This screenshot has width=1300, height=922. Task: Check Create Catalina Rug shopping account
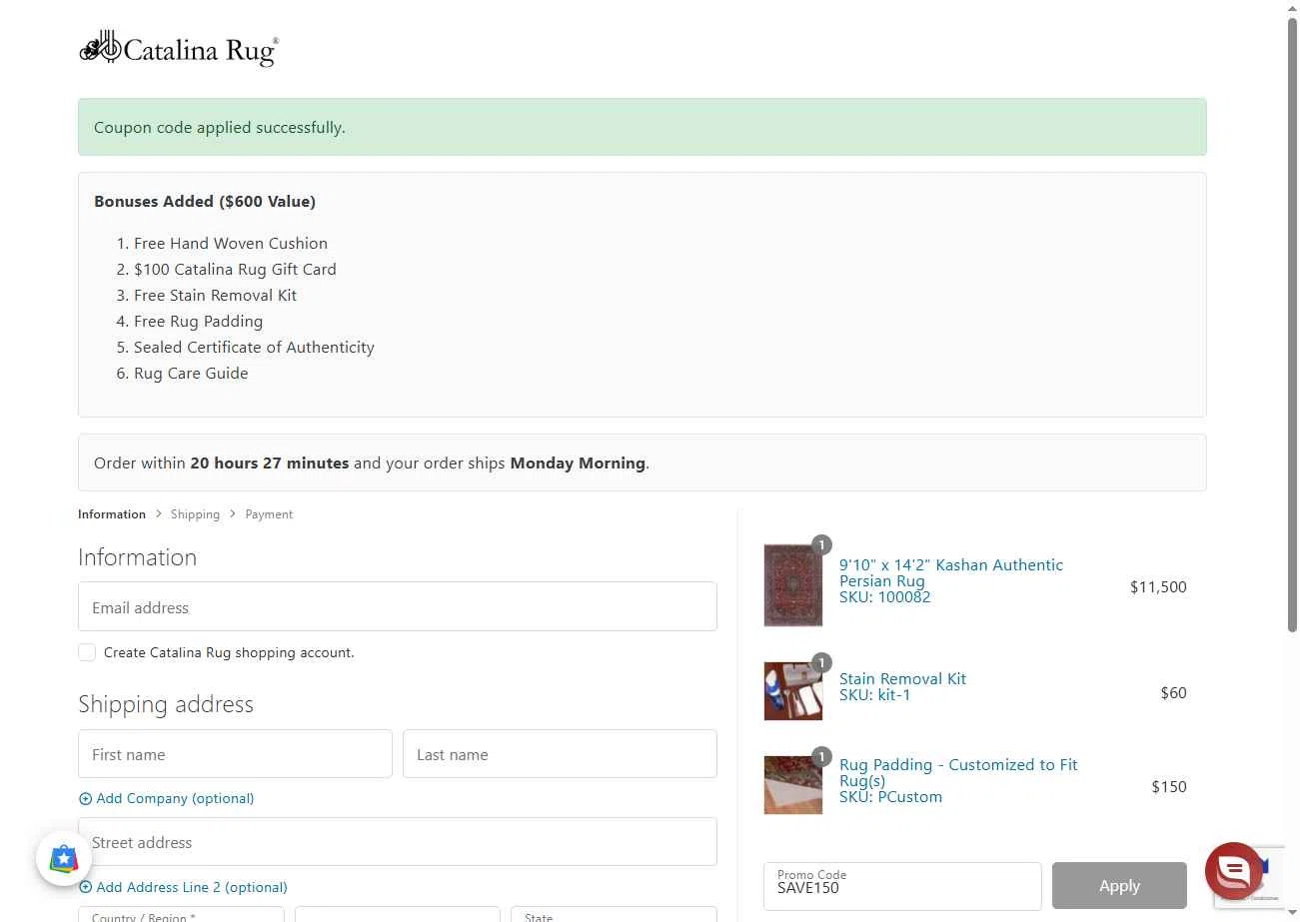[87, 652]
